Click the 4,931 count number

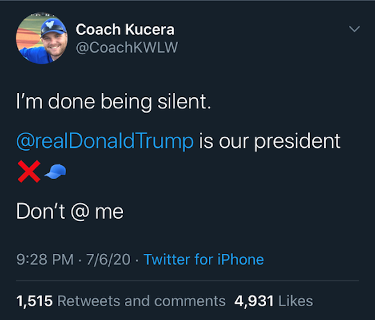254,301
